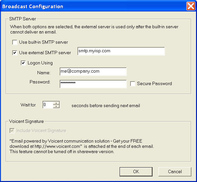Enable the Use built-in SMTP server checkbox
The height and width of the screenshot is (182, 197).
point(15,42)
